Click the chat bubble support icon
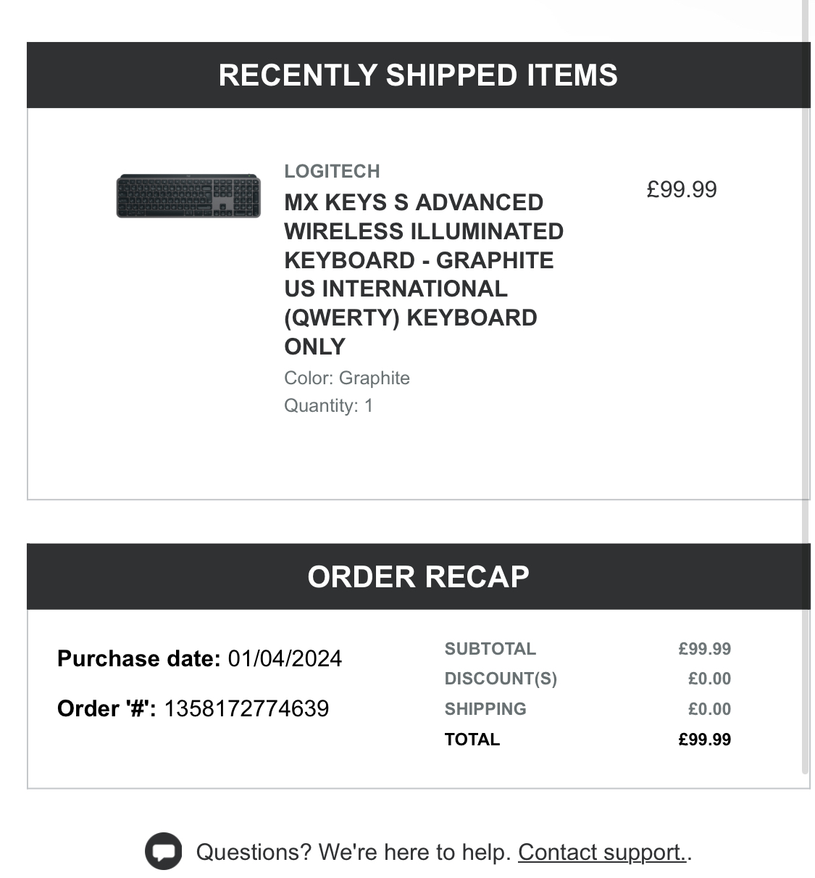The height and width of the screenshot is (878, 815). coord(164,851)
